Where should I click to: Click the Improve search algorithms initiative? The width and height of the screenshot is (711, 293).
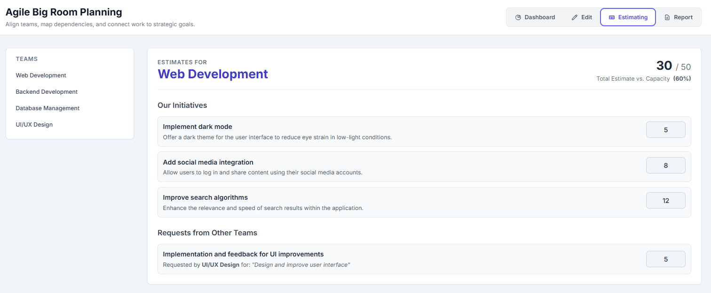[329, 202]
